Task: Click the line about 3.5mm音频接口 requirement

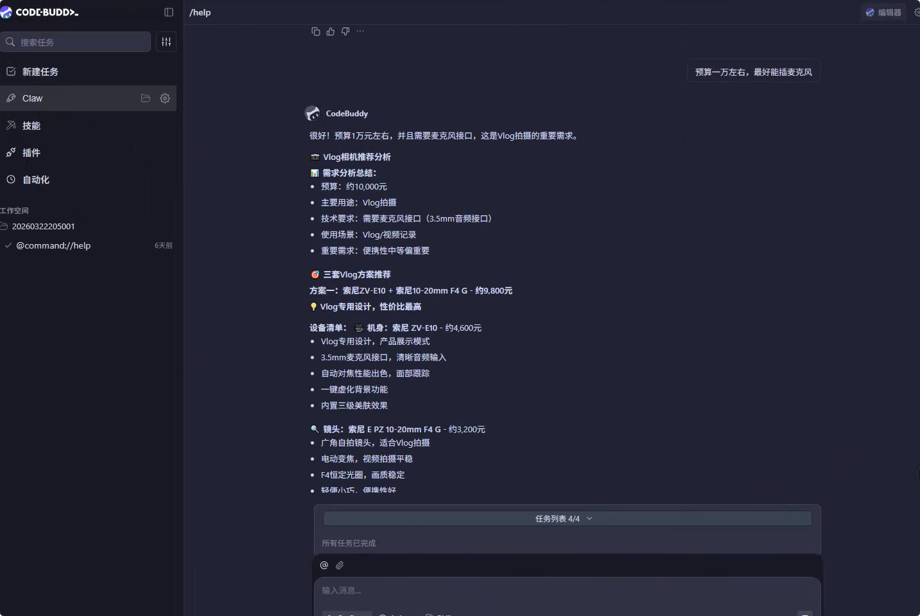Action: pos(408,218)
